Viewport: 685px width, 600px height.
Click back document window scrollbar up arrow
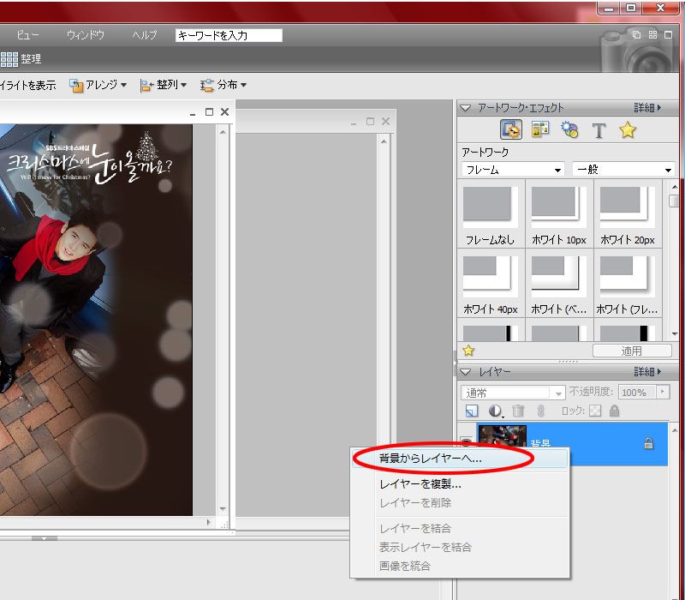pos(384,141)
